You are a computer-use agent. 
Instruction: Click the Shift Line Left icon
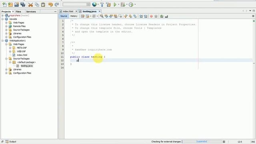coord(141,16)
